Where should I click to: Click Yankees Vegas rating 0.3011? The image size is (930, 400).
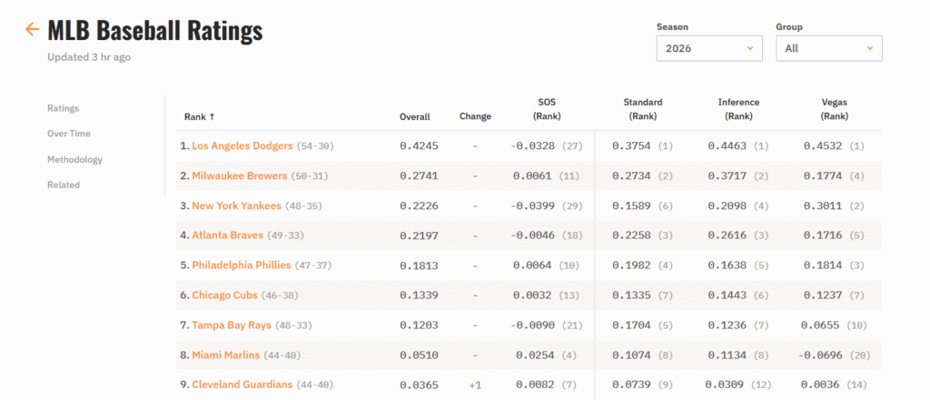click(x=823, y=206)
